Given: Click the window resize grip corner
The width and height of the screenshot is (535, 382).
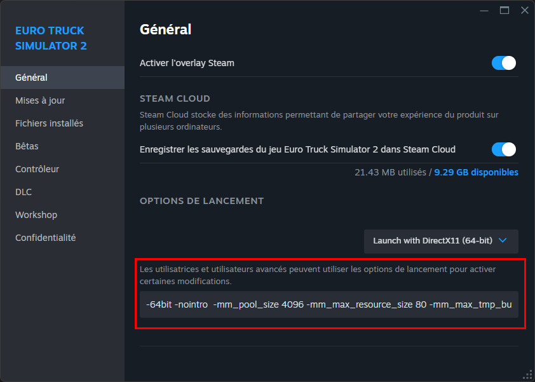Looking at the screenshot, I should pyautogui.click(x=527, y=374).
